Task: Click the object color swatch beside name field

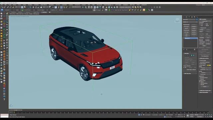Action: [197, 19]
